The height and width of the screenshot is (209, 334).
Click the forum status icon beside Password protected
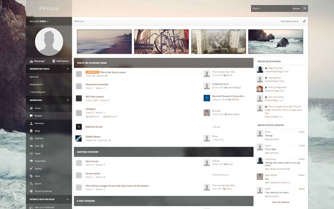(79, 86)
